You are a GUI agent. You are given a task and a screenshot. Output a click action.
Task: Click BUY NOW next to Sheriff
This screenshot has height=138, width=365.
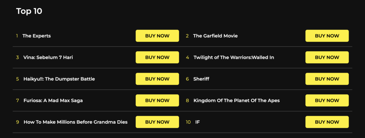327,79
